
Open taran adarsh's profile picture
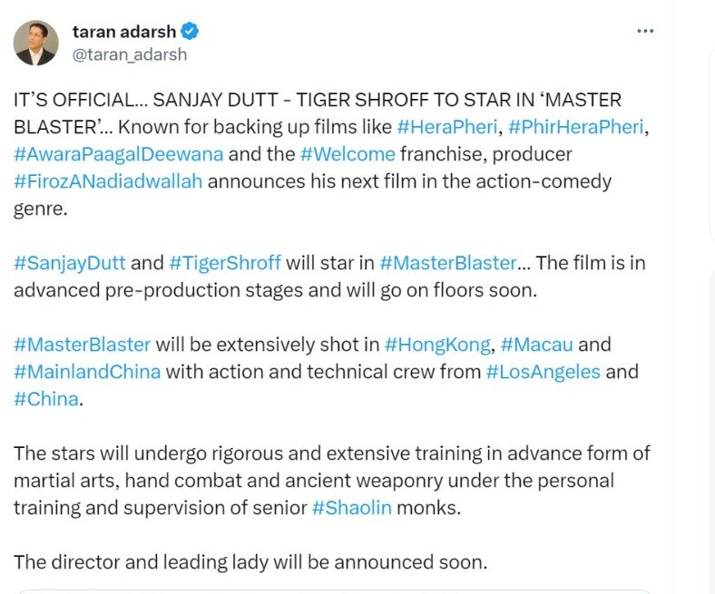pyautogui.click(x=36, y=43)
